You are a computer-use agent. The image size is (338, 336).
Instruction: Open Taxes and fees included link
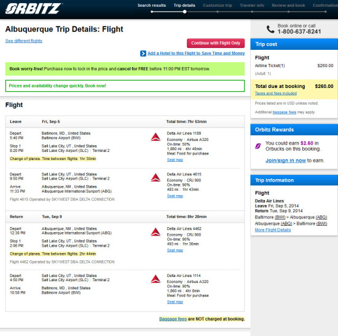[x=276, y=93]
